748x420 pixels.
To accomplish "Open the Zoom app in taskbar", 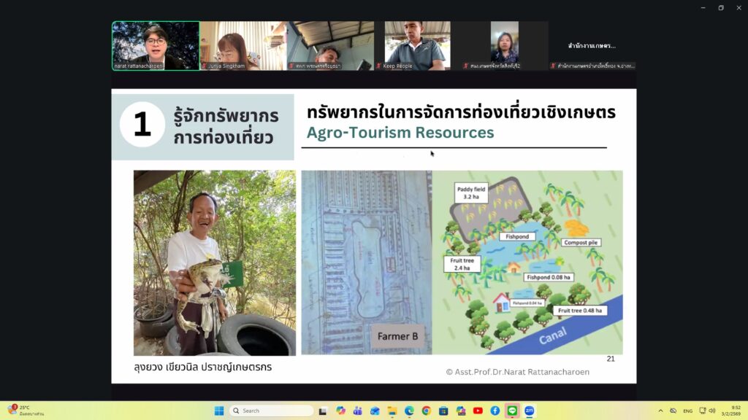I will [x=530, y=411].
